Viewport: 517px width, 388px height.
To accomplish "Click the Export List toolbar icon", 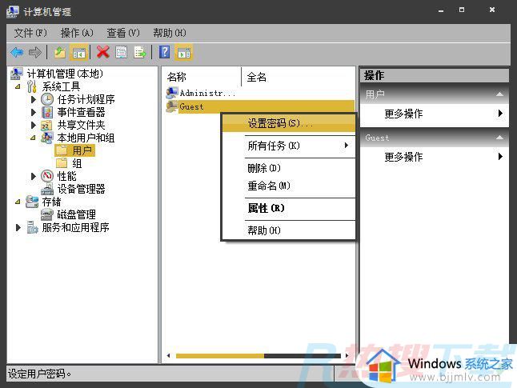I will [140, 52].
